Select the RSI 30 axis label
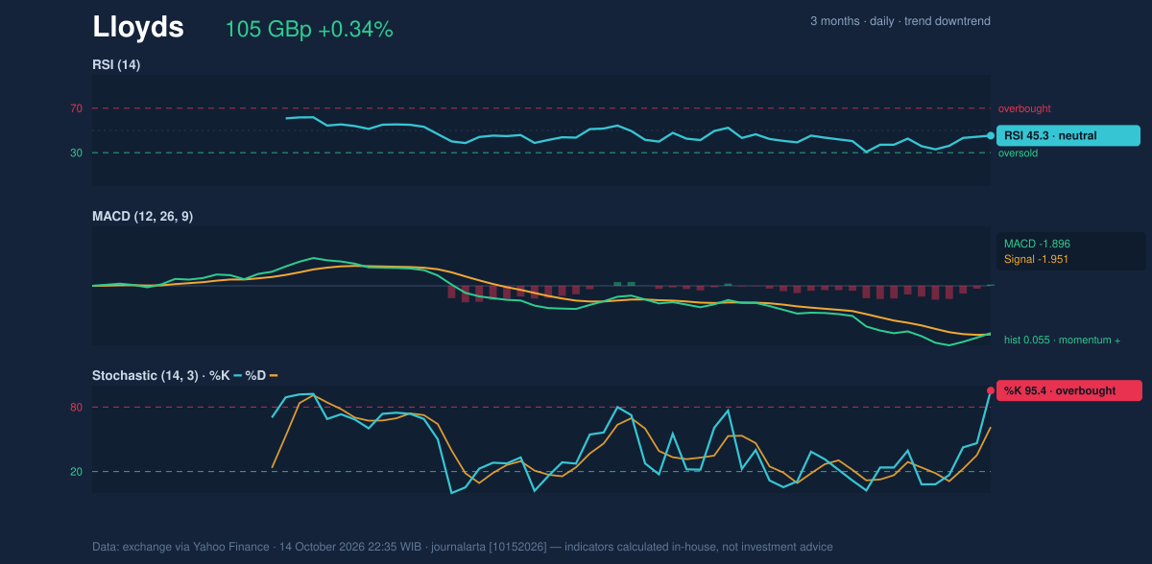Image resolution: width=1152 pixels, height=564 pixels. (77, 153)
